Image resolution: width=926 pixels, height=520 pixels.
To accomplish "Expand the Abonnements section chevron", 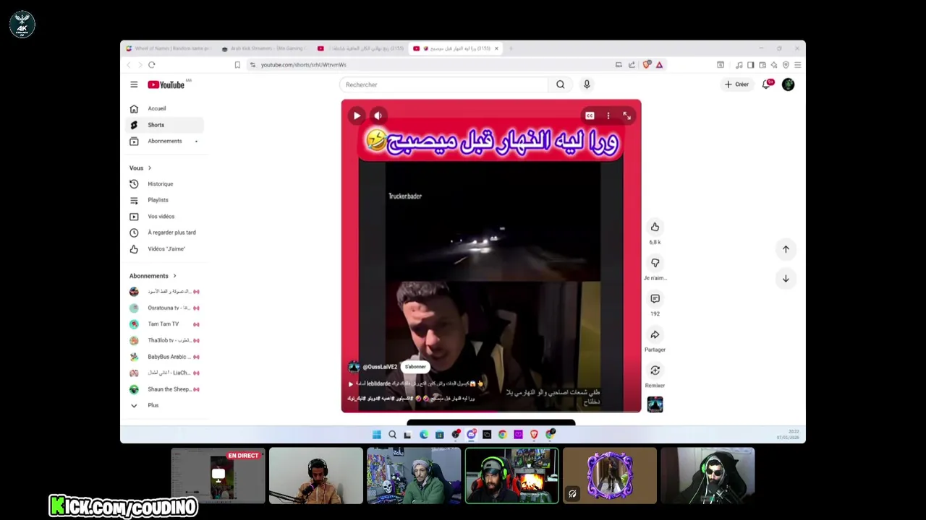I will pos(174,276).
